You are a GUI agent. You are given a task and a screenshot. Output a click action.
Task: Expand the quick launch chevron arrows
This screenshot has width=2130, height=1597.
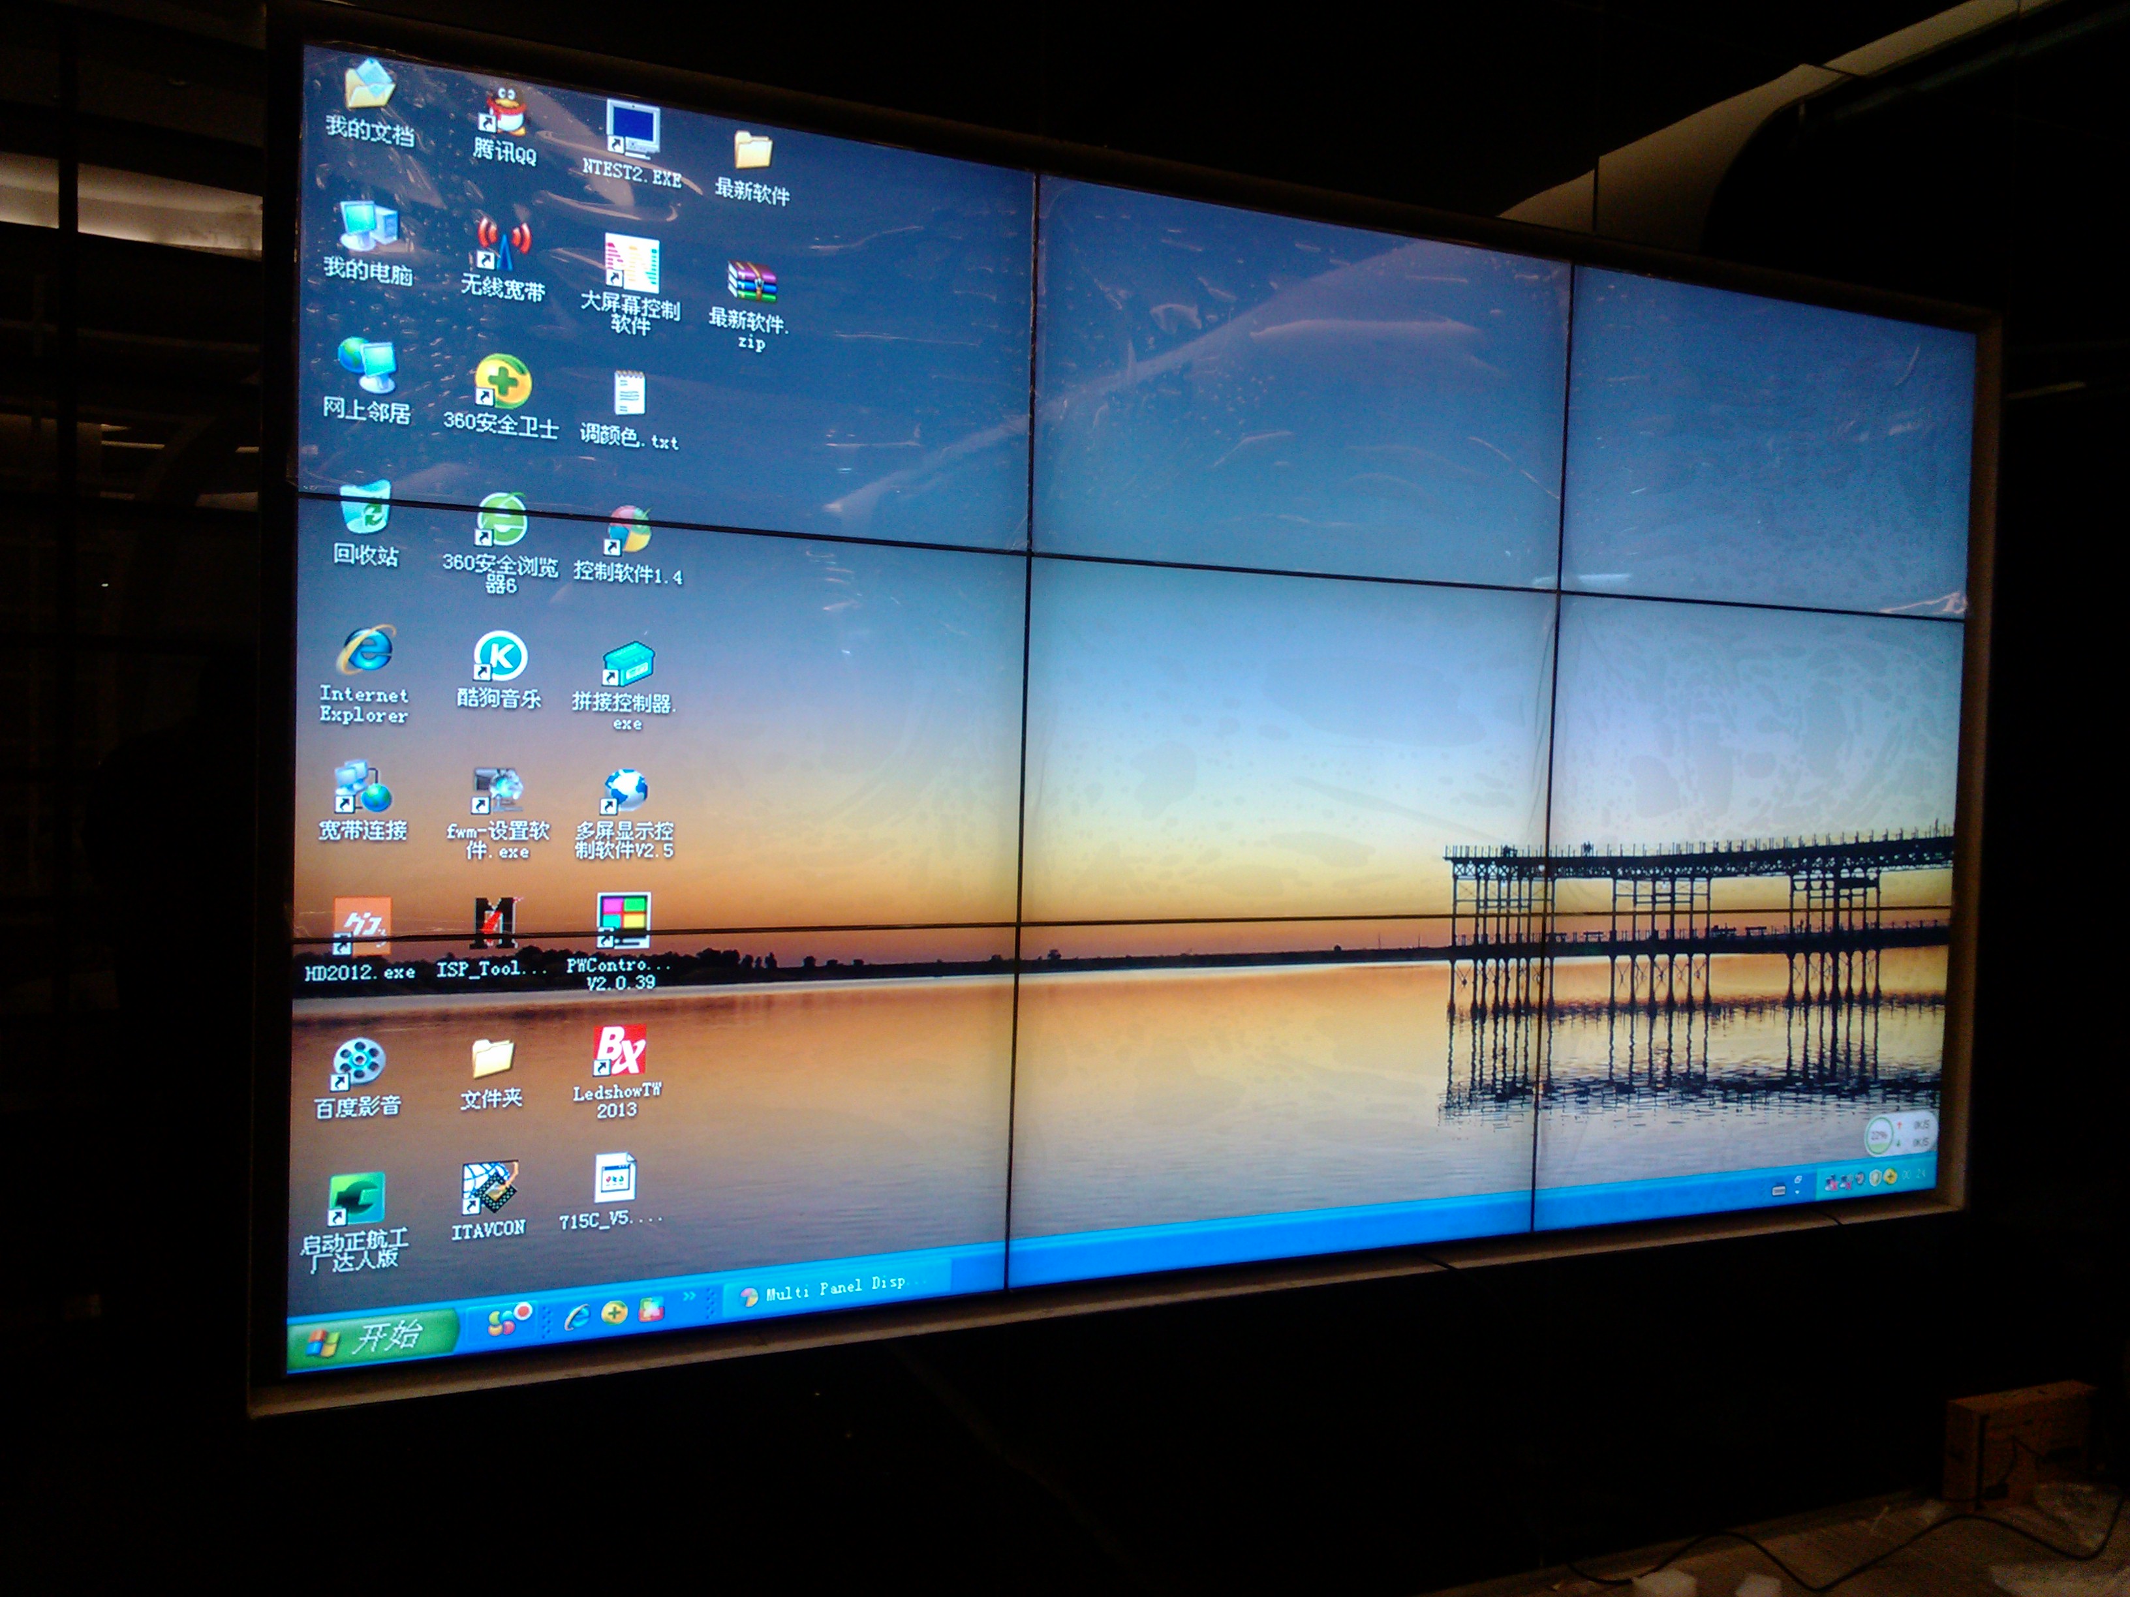tap(690, 1297)
